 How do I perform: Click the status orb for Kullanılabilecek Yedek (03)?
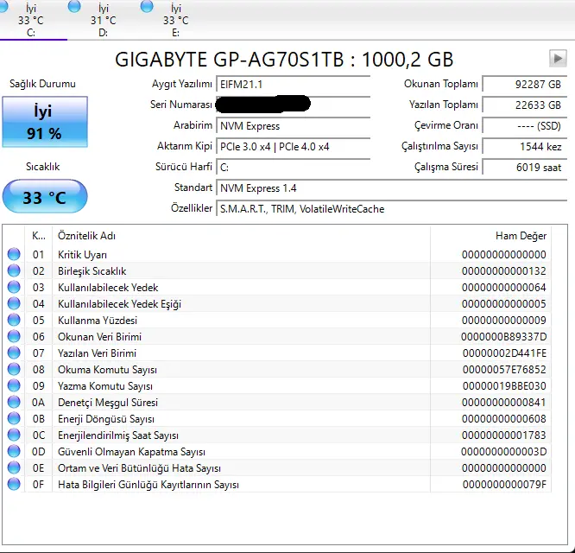coord(14,287)
